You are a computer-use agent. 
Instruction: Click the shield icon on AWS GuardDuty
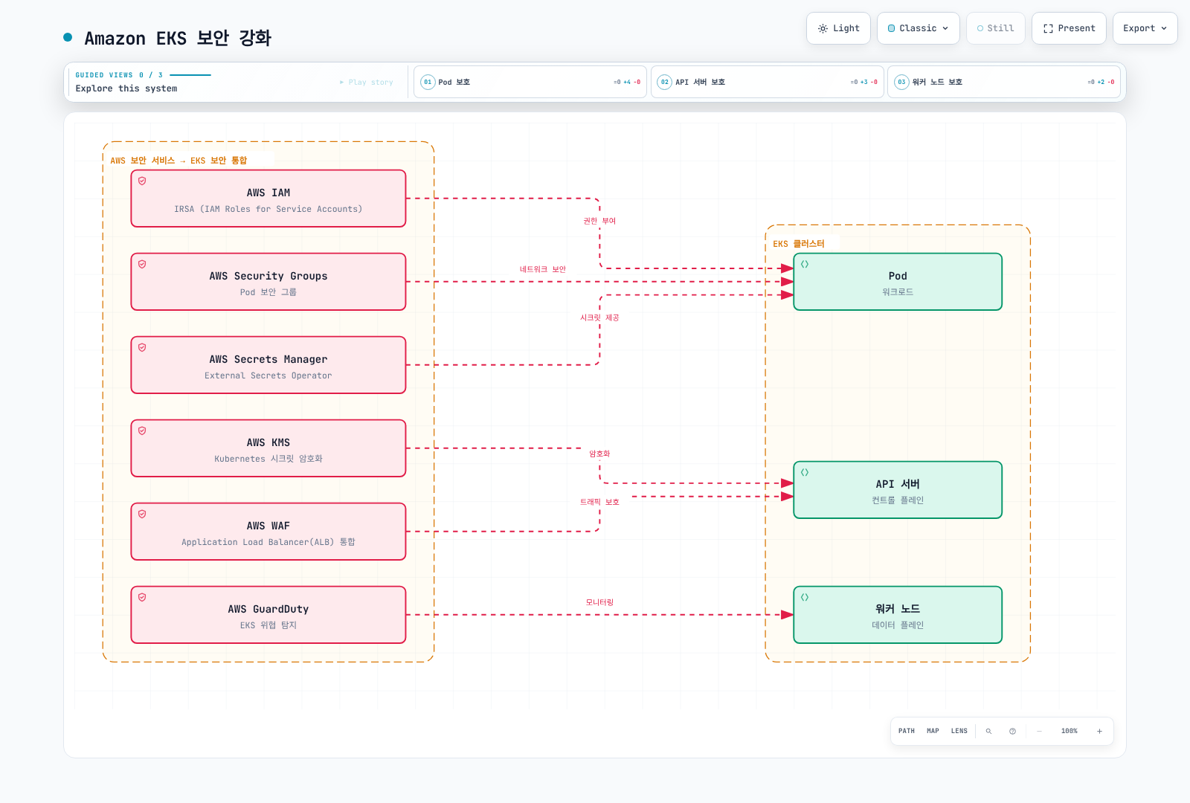[x=142, y=597]
